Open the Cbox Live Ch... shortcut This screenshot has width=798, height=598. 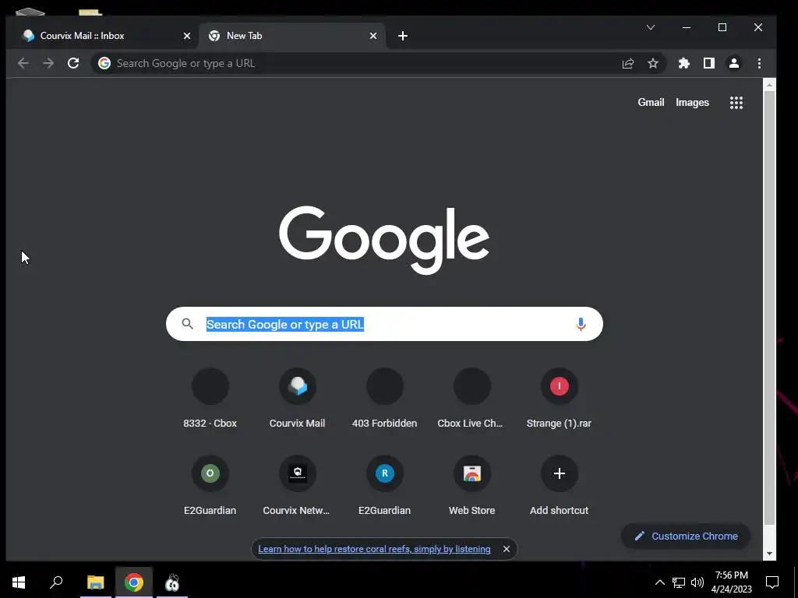coord(471,398)
